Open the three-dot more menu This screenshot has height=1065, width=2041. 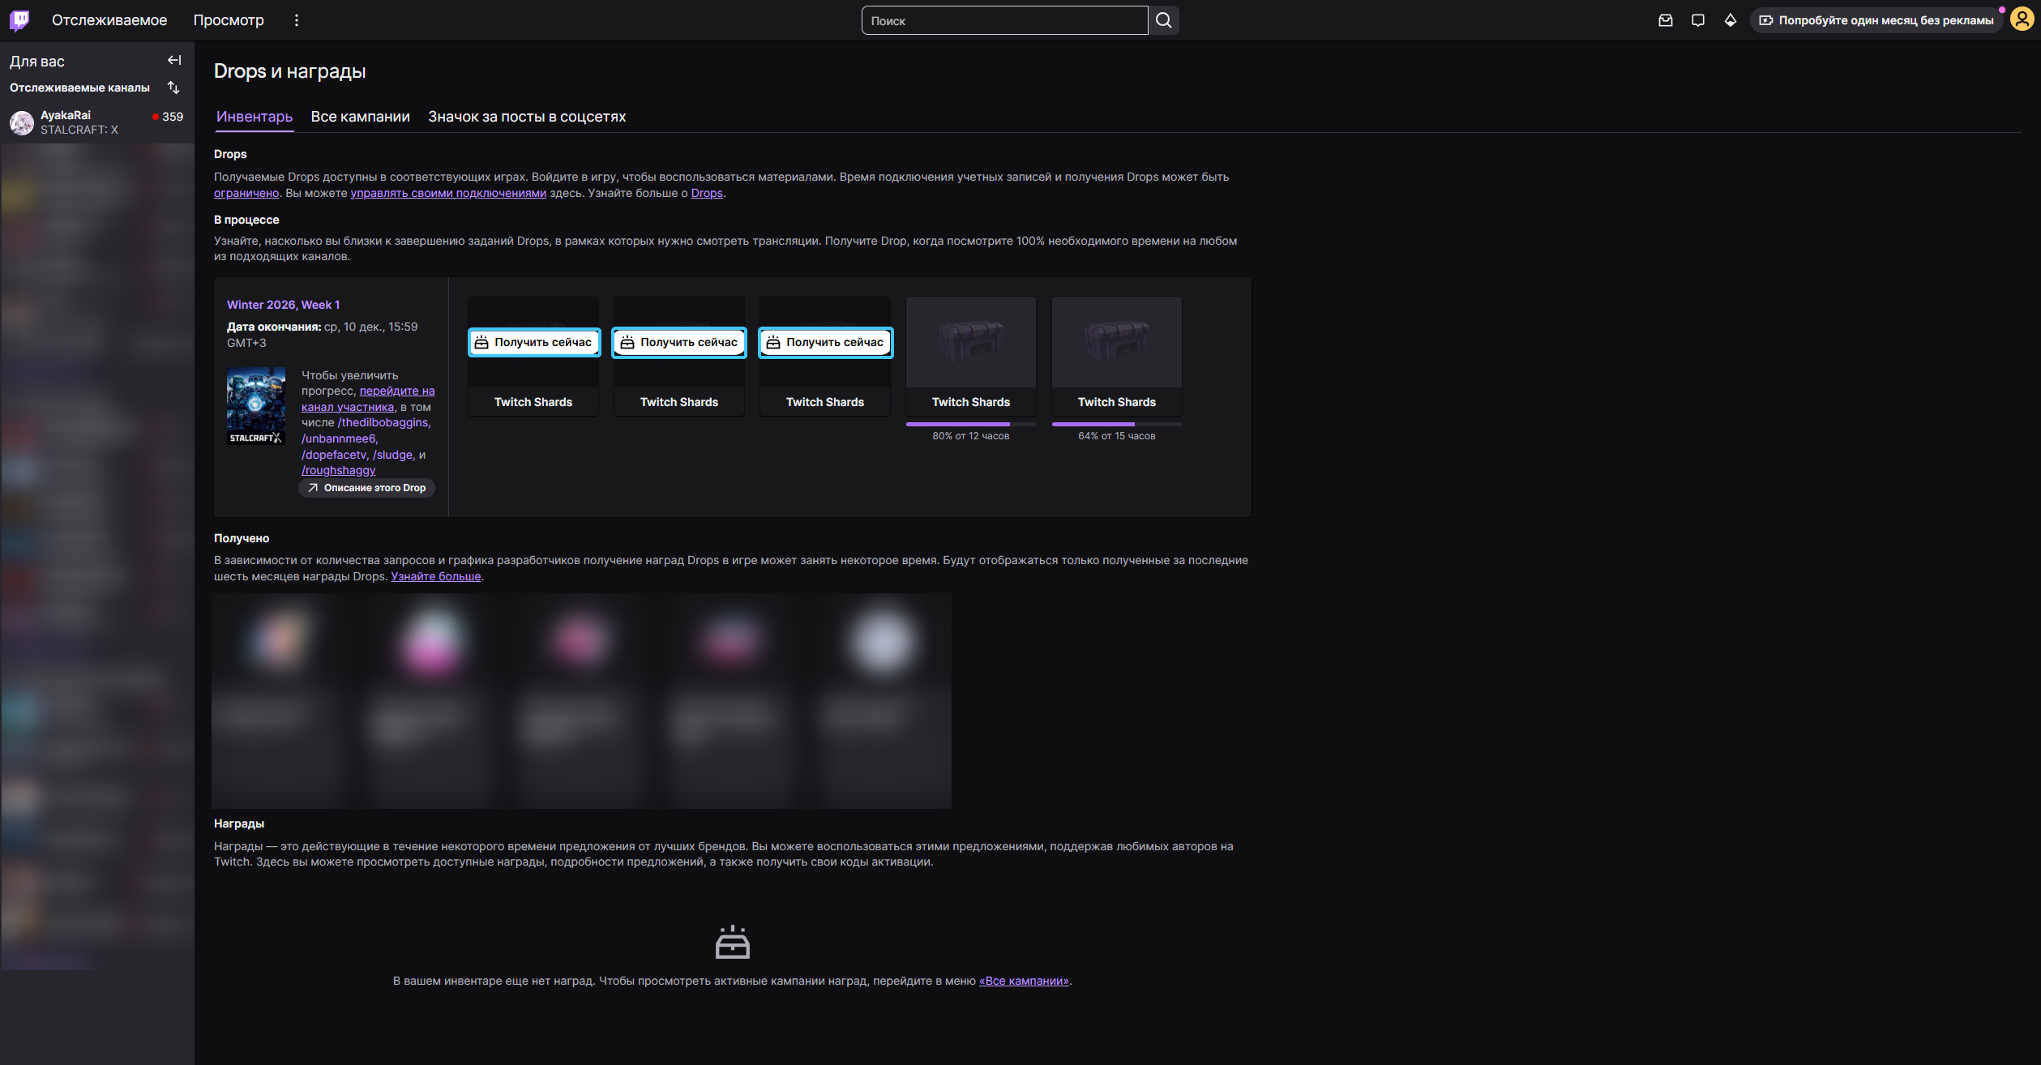(x=297, y=20)
